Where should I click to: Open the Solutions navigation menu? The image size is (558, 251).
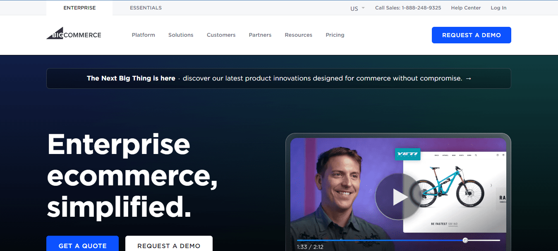181,35
